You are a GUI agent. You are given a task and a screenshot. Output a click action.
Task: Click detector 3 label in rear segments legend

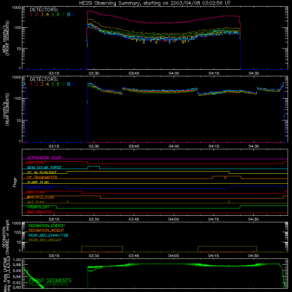click(42, 84)
